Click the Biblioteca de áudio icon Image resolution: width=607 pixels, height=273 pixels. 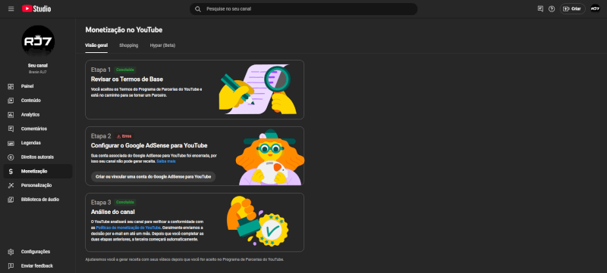(x=11, y=200)
